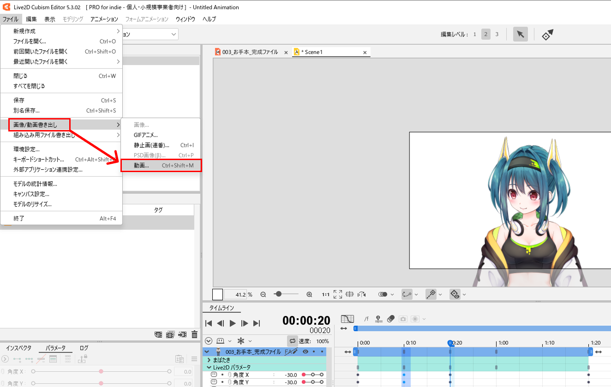Click the film icon with arrow in scene panel

point(182,334)
